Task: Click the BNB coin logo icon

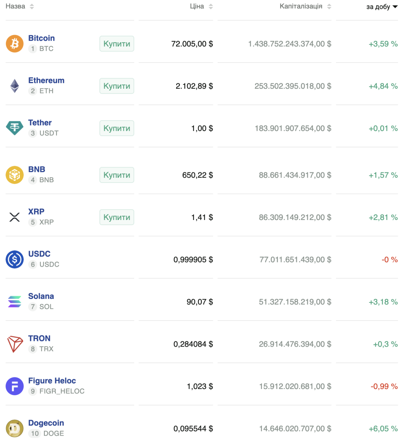Action: [x=15, y=175]
